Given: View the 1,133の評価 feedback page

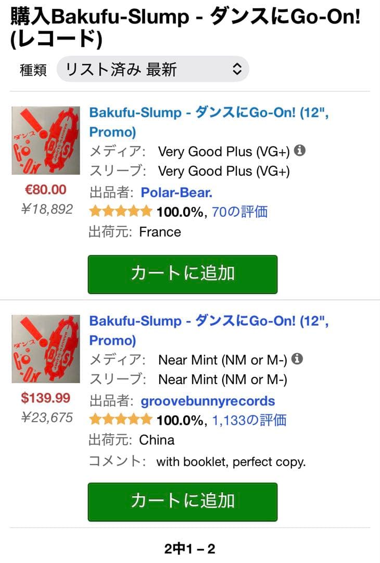Looking at the screenshot, I should pyautogui.click(x=250, y=419).
